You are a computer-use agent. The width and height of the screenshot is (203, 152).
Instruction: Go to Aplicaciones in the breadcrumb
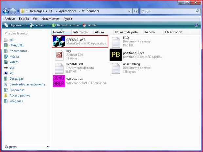coord(67,11)
